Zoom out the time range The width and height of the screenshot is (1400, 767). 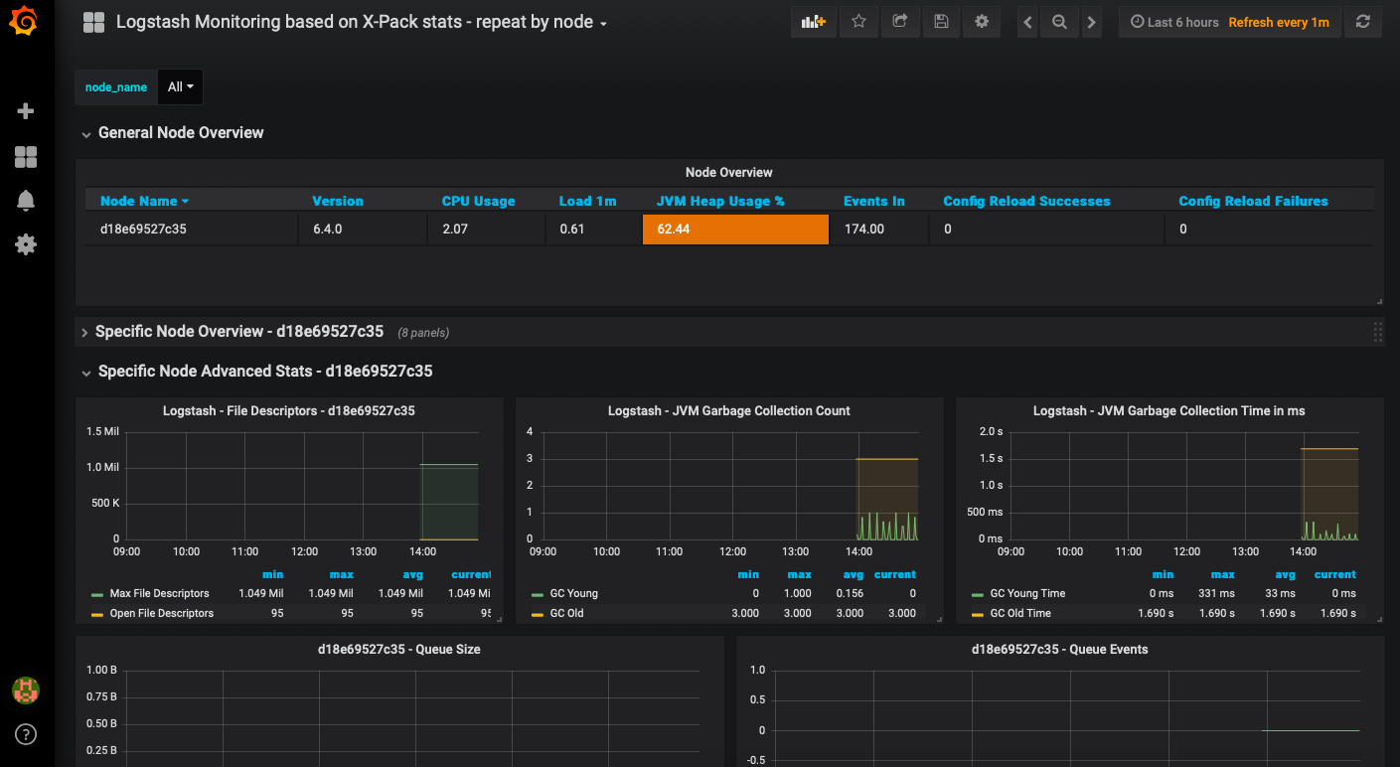point(1059,22)
